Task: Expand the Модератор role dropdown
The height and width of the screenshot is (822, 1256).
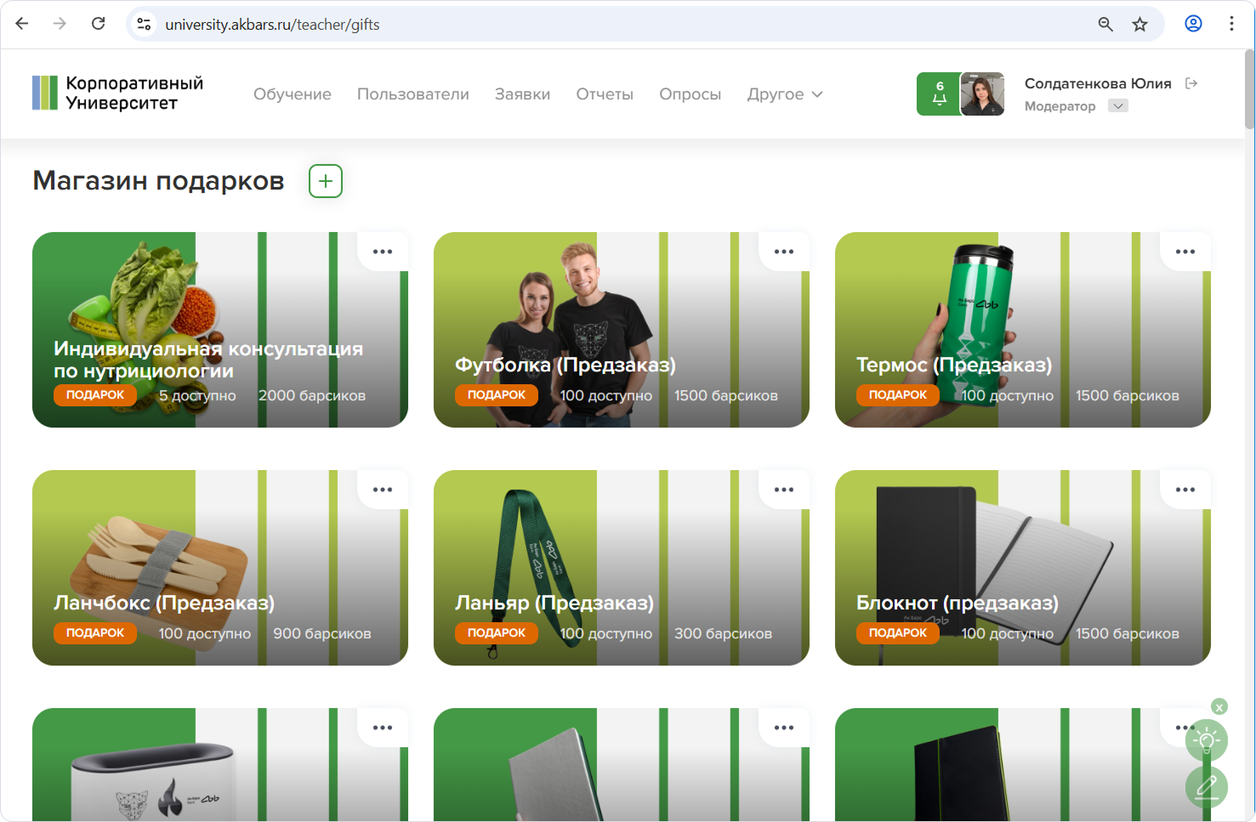Action: click(x=1118, y=106)
